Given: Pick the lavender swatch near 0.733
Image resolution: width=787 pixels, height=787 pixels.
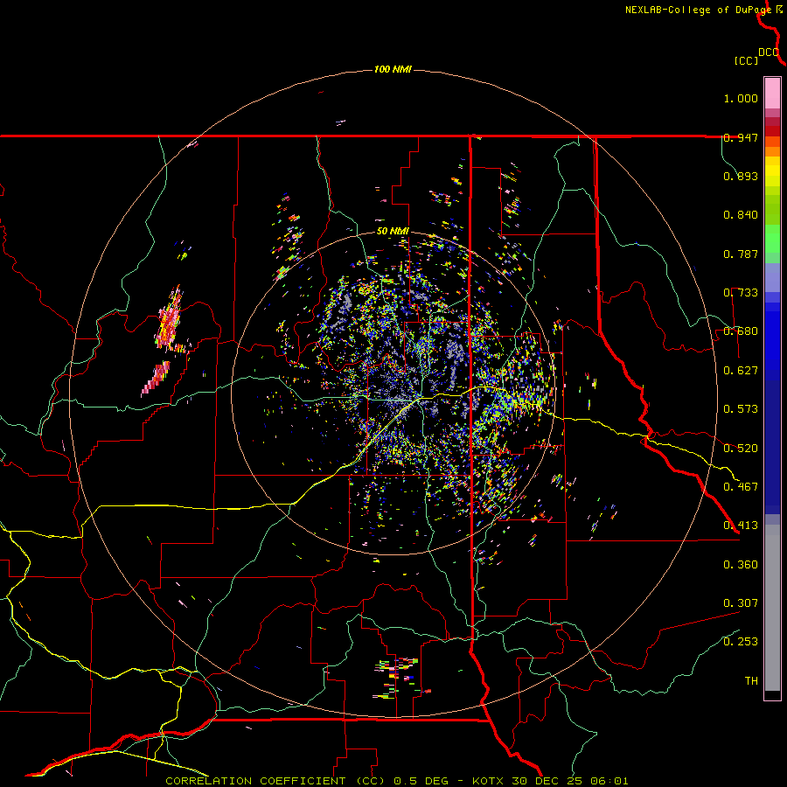Looking at the screenshot, I should (772, 277).
